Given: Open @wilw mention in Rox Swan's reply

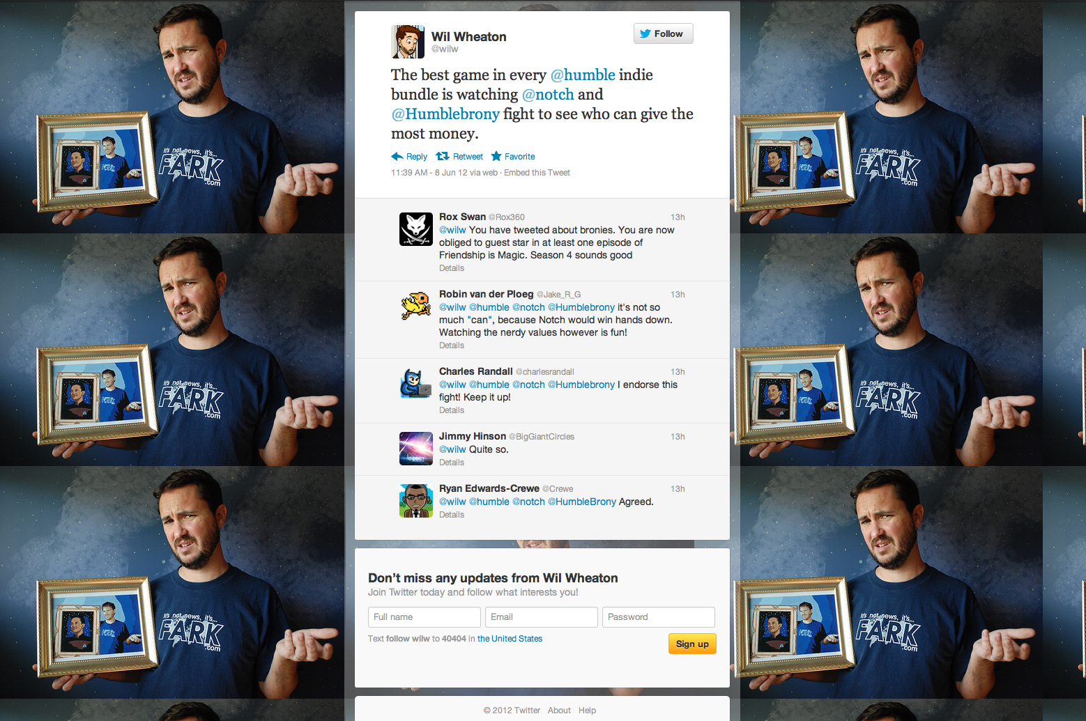Looking at the screenshot, I should (452, 230).
